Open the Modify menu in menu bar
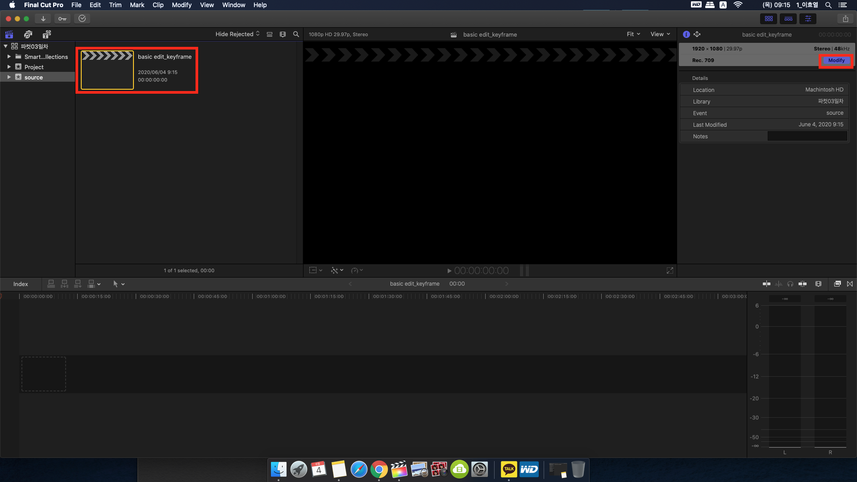The width and height of the screenshot is (857, 482). (182, 5)
